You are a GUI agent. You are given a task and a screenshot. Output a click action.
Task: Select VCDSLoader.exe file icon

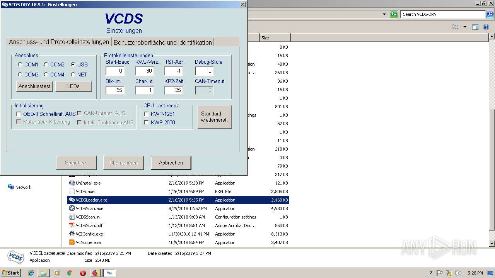[72, 200]
